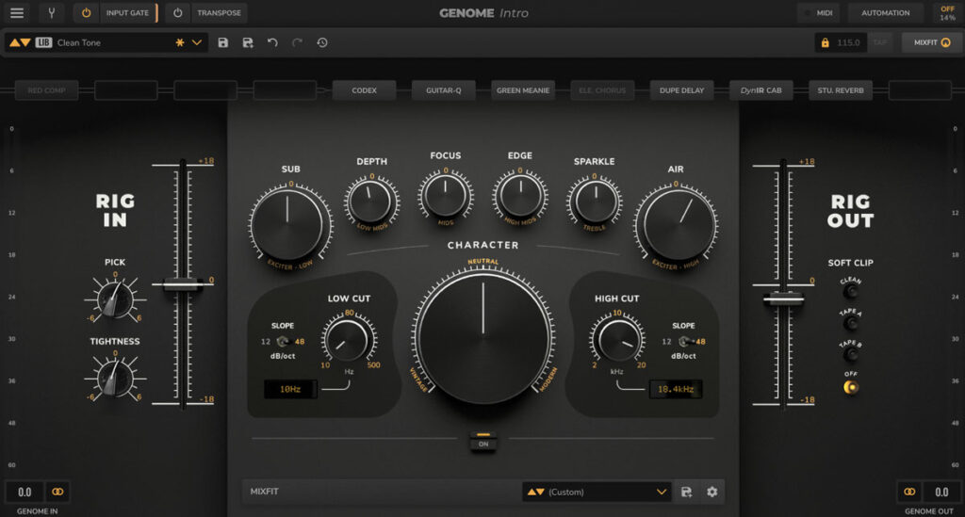This screenshot has height=517, width=965.
Task: Open the LIB library badge
Action: 43,42
